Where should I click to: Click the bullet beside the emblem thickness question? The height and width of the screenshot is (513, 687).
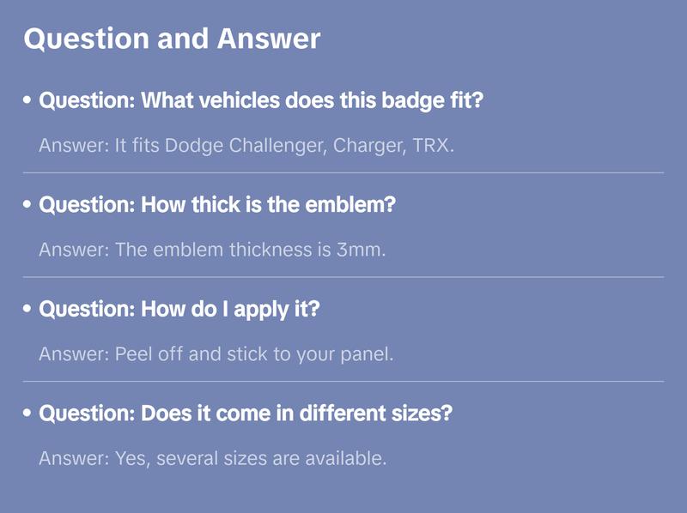(28, 205)
